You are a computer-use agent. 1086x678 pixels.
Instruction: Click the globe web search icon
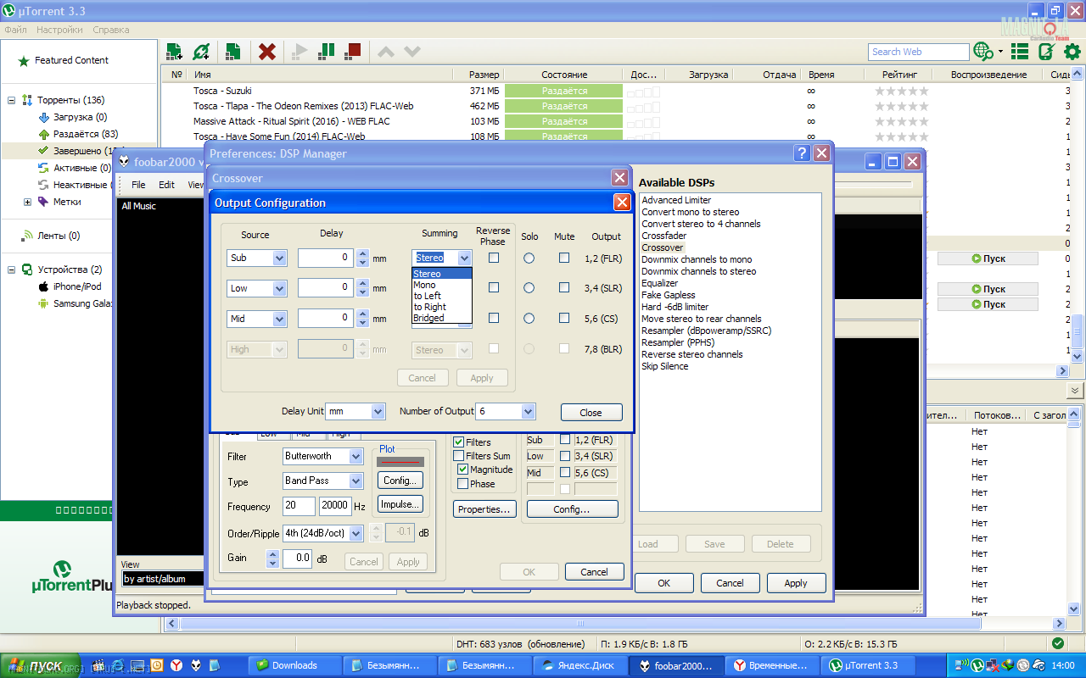click(x=983, y=52)
